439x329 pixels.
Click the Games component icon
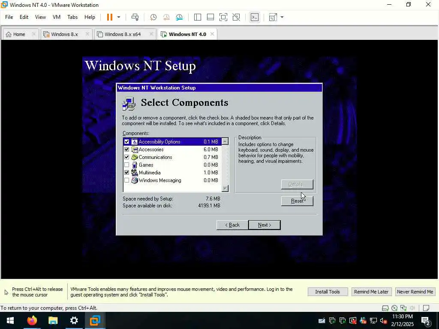tap(135, 165)
